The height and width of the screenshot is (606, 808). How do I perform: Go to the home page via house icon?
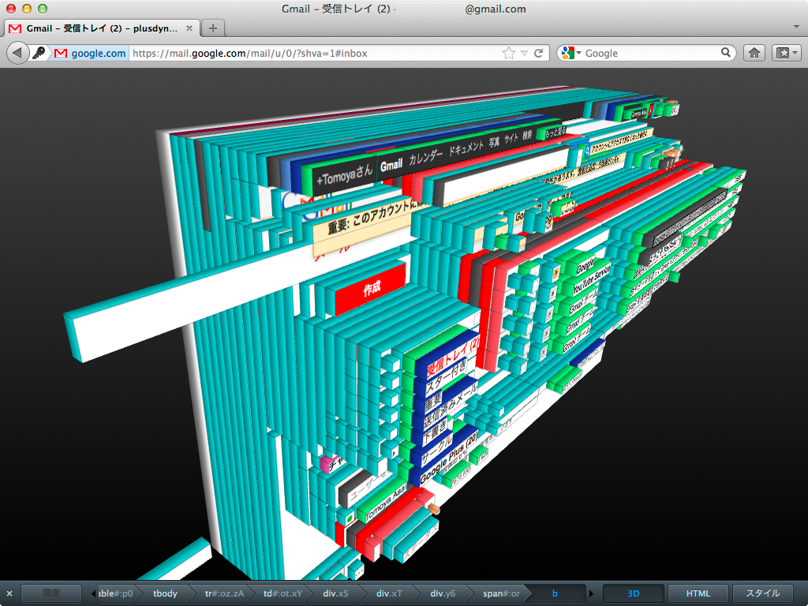[754, 53]
